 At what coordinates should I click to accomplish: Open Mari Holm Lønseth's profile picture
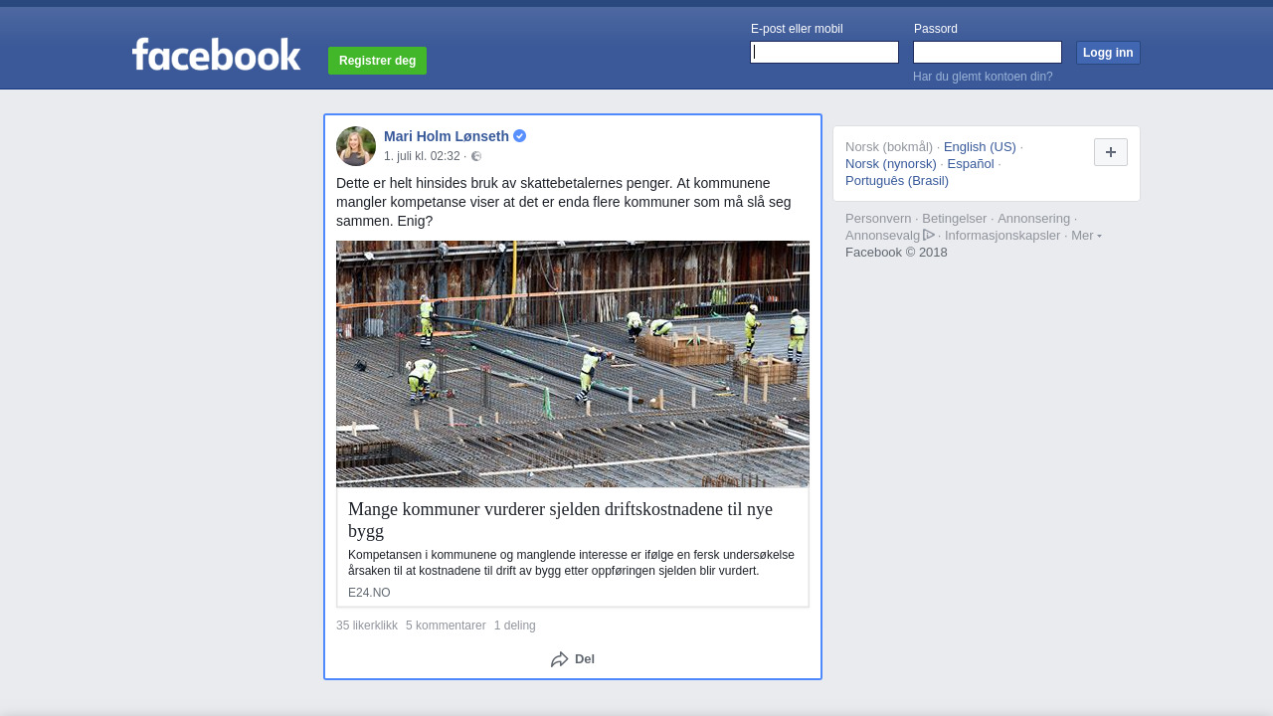[356, 146]
